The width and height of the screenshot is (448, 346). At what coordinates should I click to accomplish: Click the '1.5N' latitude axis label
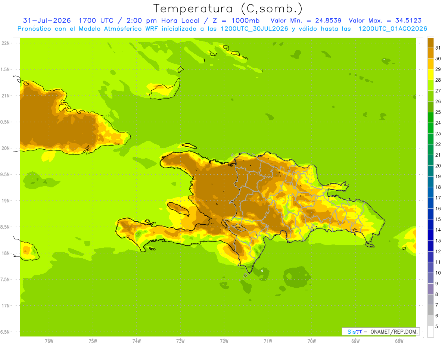(5, 69)
